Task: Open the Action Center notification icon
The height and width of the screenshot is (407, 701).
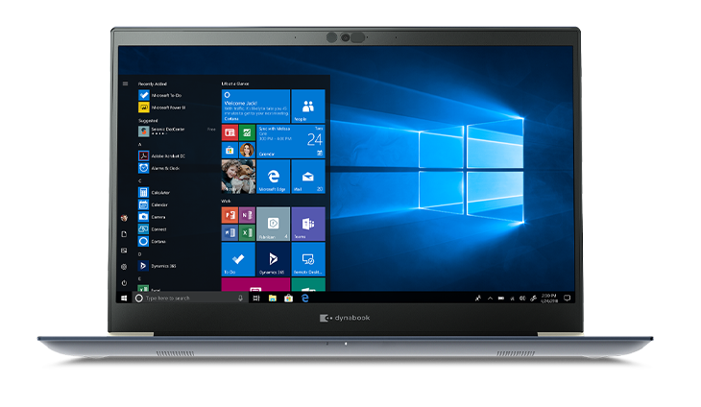Action: coord(568,298)
